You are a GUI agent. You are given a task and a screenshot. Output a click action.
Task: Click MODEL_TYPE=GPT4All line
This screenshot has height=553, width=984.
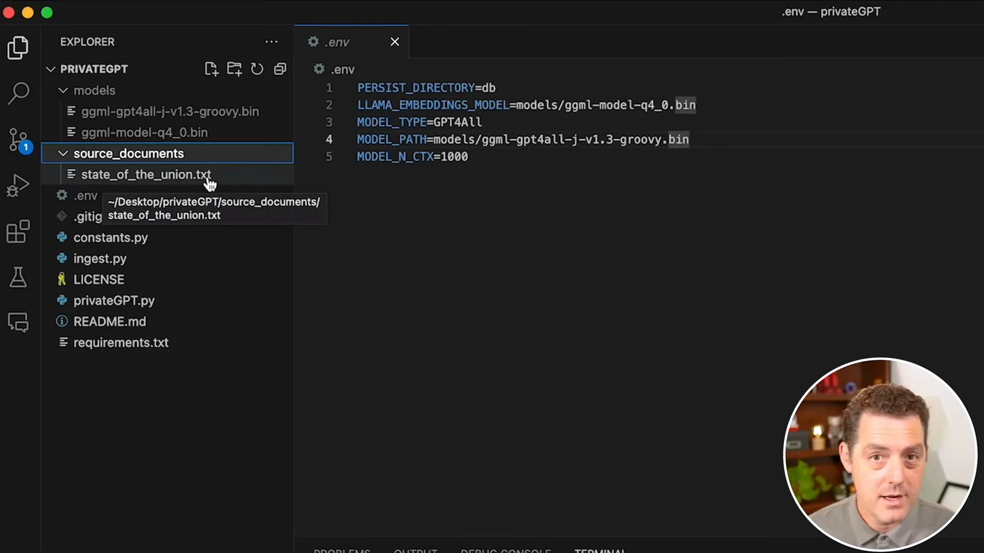coord(419,122)
